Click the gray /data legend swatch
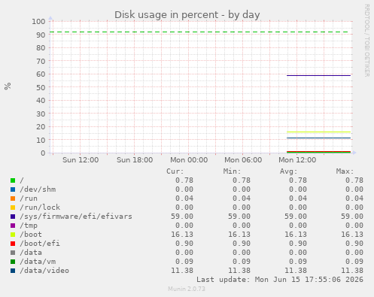 [13, 253]
